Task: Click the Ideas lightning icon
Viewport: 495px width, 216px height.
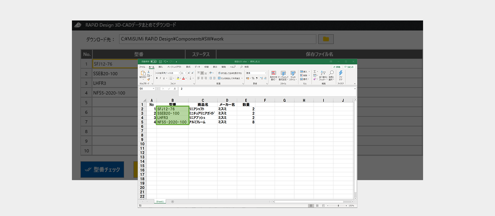Action: [341, 73]
